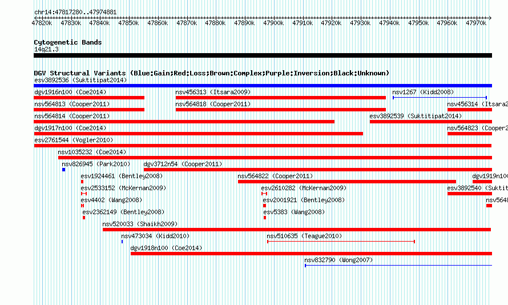Image resolution: width=508 pixels, height=305 pixels.
Task: Click the red esv3892539 loss bar
Action: point(431,122)
